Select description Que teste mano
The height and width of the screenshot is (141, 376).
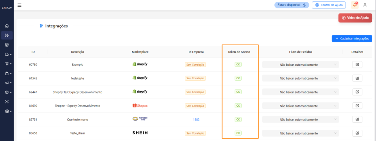point(77,119)
